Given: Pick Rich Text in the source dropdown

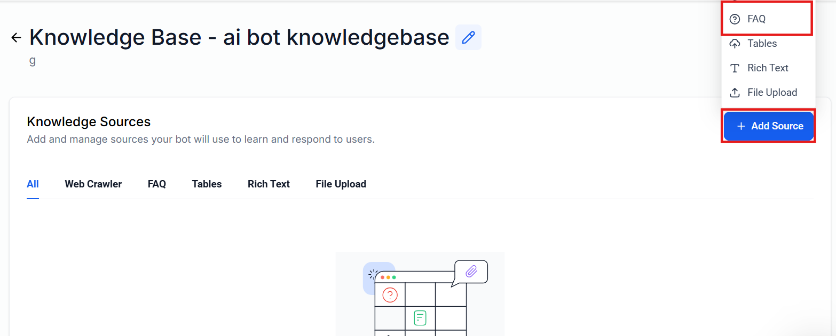Looking at the screenshot, I should point(768,68).
